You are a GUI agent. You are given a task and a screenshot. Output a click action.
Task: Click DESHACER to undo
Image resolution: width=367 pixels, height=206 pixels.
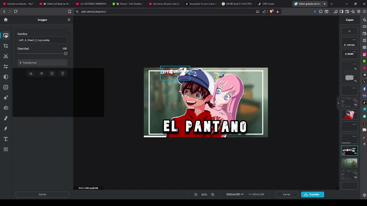[x=235, y=195]
